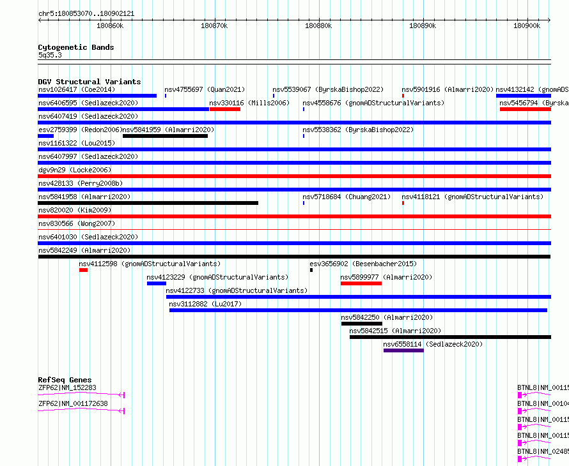Viewport: 569px width, 466px height.
Task: Click nsv1161322 (Lou2015) label
Action: point(77,143)
